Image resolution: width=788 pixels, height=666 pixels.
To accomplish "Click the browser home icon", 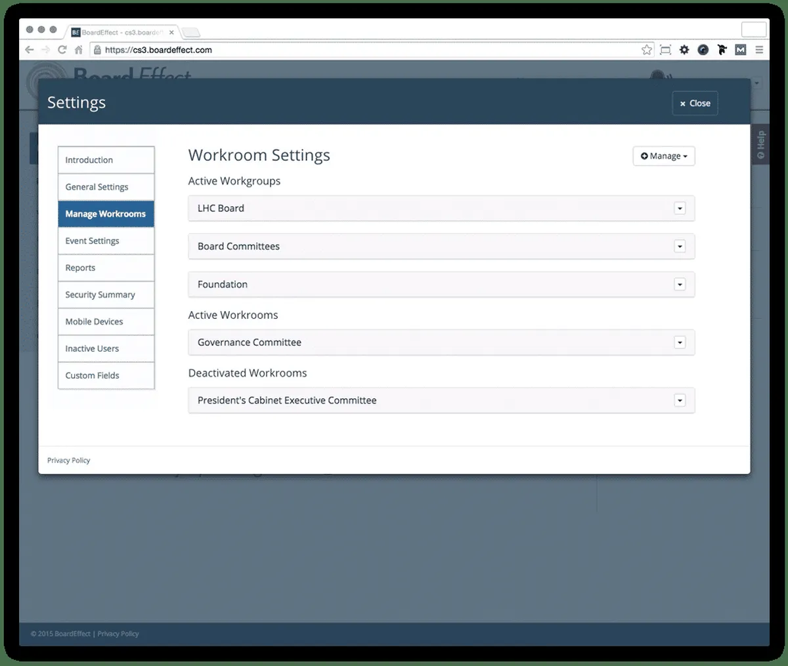I will pyautogui.click(x=79, y=50).
